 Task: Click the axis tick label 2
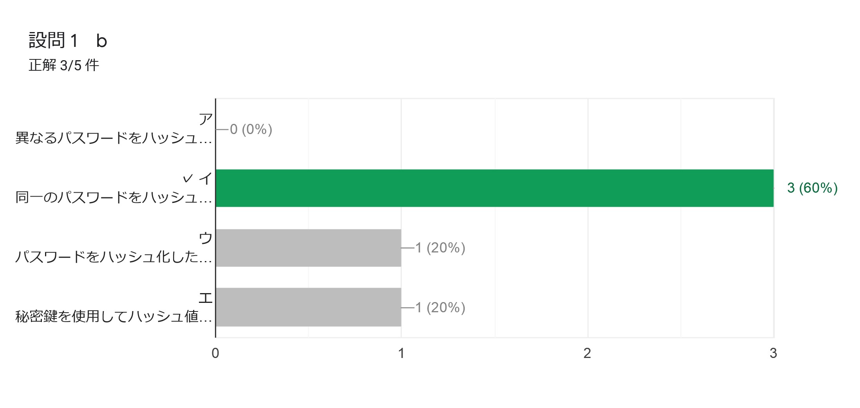[587, 353]
